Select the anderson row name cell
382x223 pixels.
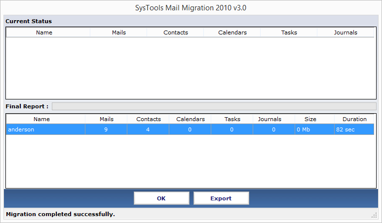[x=45, y=129]
